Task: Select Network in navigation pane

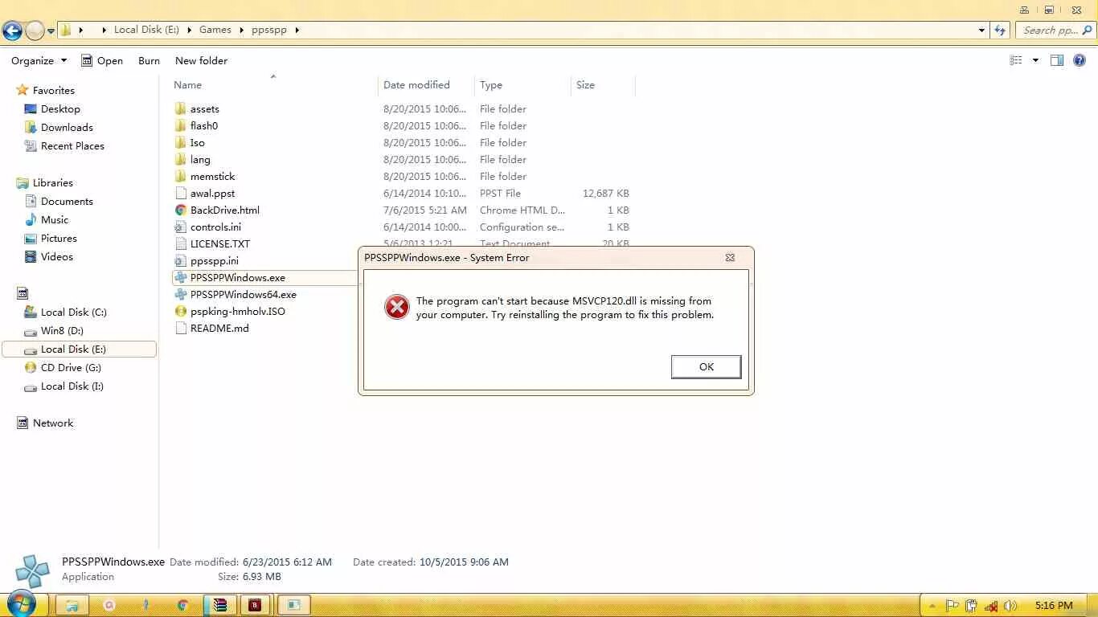Action: [x=53, y=423]
